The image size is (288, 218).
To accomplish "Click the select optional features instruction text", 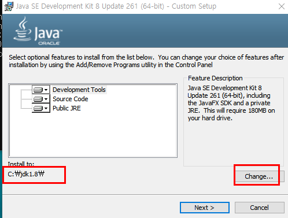I will pos(146,61).
